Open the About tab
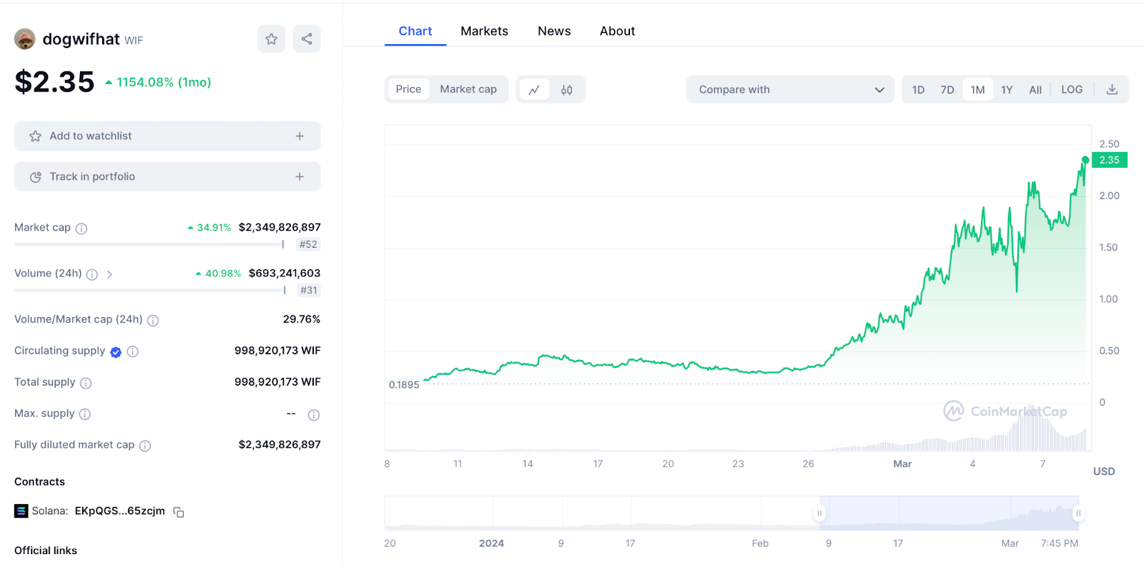The image size is (1144, 567). click(617, 31)
